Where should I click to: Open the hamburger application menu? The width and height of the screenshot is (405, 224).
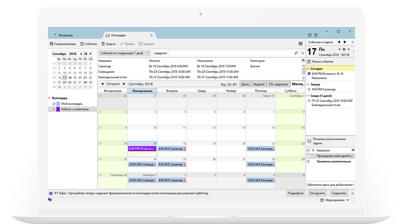click(300, 44)
